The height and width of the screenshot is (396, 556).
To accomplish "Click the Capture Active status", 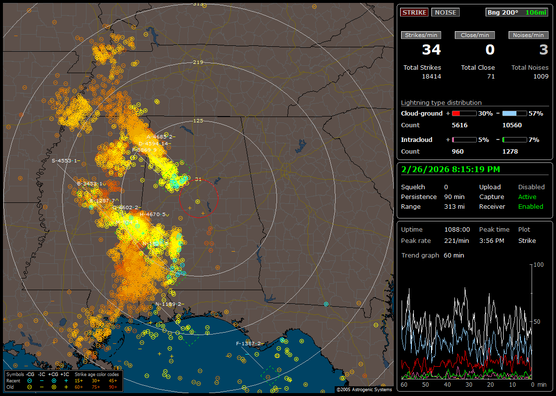I will [x=527, y=197].
